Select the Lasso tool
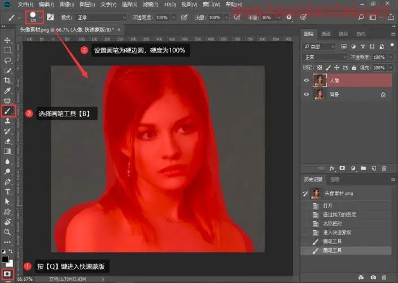The height and width of the screenshot is (283, 398). (x=7, y=60)
